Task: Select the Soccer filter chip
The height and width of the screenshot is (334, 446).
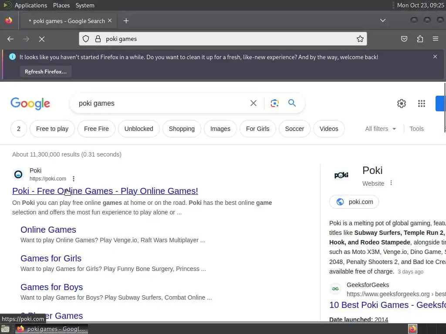Action: tap(295, 129)
